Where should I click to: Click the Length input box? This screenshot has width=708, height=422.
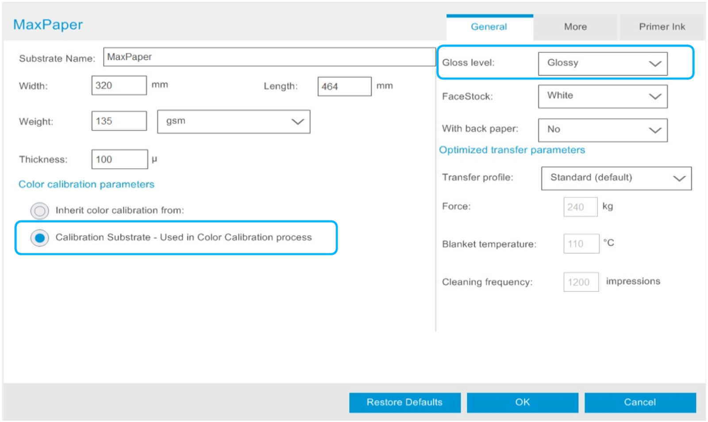tap(344, 86)
